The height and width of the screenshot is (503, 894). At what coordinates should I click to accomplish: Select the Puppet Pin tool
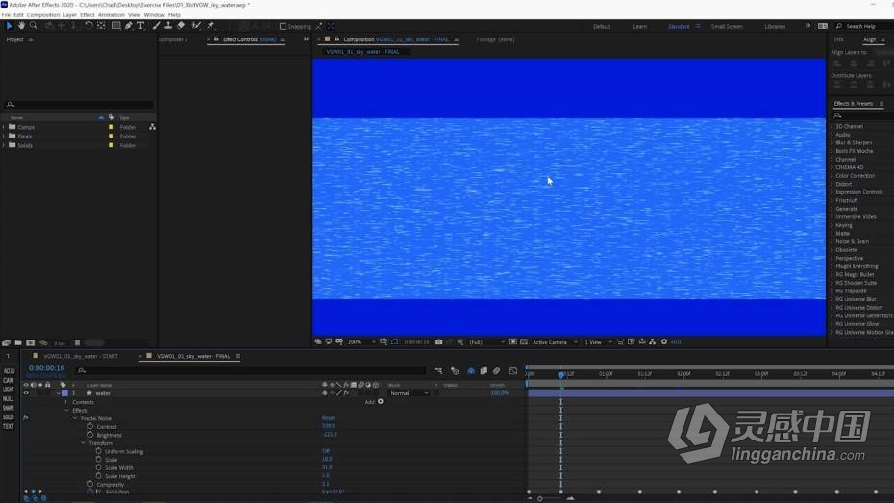(x=211, y=26)
